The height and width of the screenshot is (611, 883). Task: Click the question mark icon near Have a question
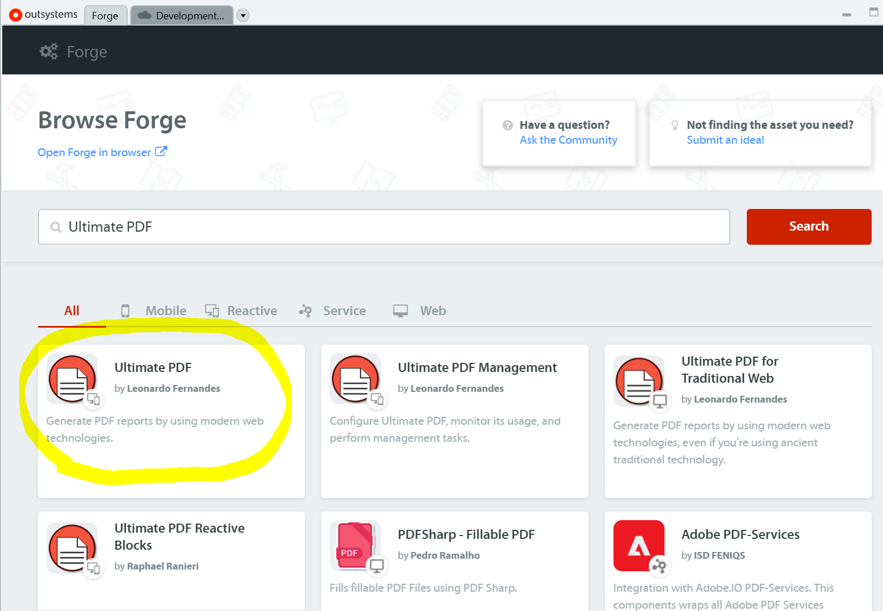[508, 125]
